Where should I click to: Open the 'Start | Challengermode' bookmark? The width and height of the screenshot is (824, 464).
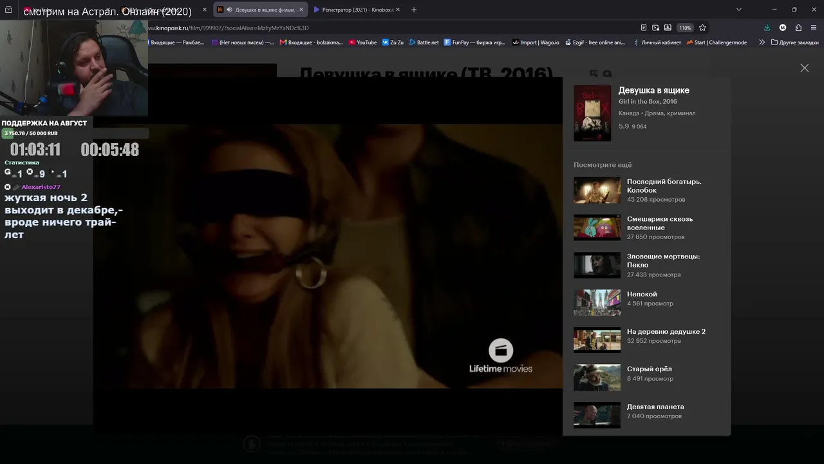point(716,43)
